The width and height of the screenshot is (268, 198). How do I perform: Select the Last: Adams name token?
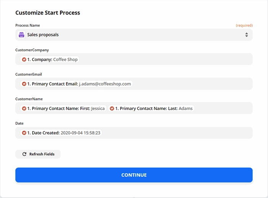tap(151, 109)
